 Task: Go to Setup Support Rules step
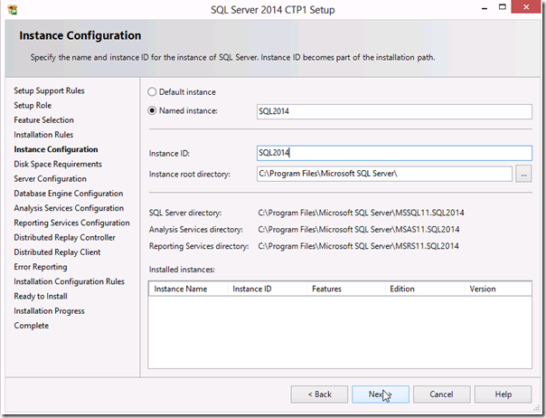[49, 90]
